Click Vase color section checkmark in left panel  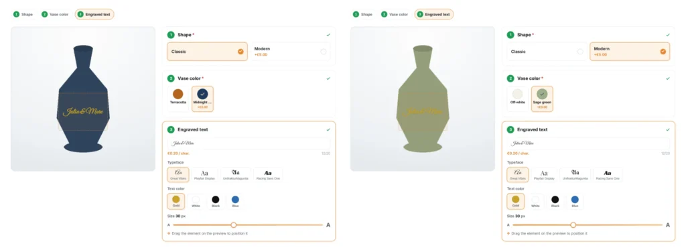click(328, 78)
